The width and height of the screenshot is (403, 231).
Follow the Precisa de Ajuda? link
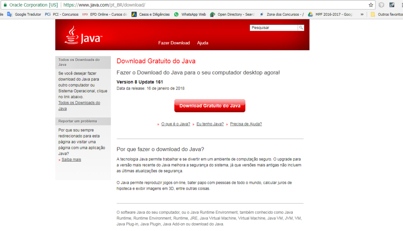click(x=246, y=124)
